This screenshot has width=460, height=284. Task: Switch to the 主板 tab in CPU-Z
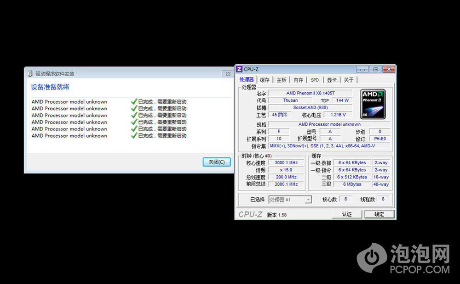282,80
